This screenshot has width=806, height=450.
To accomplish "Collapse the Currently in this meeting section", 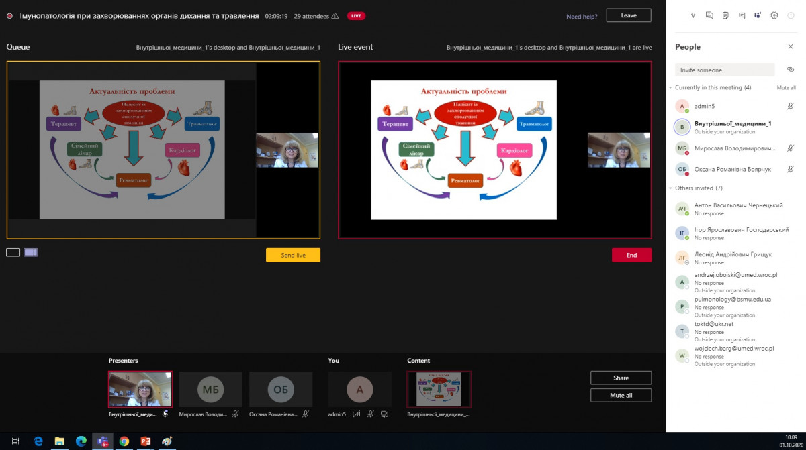I will click(670, 88).
